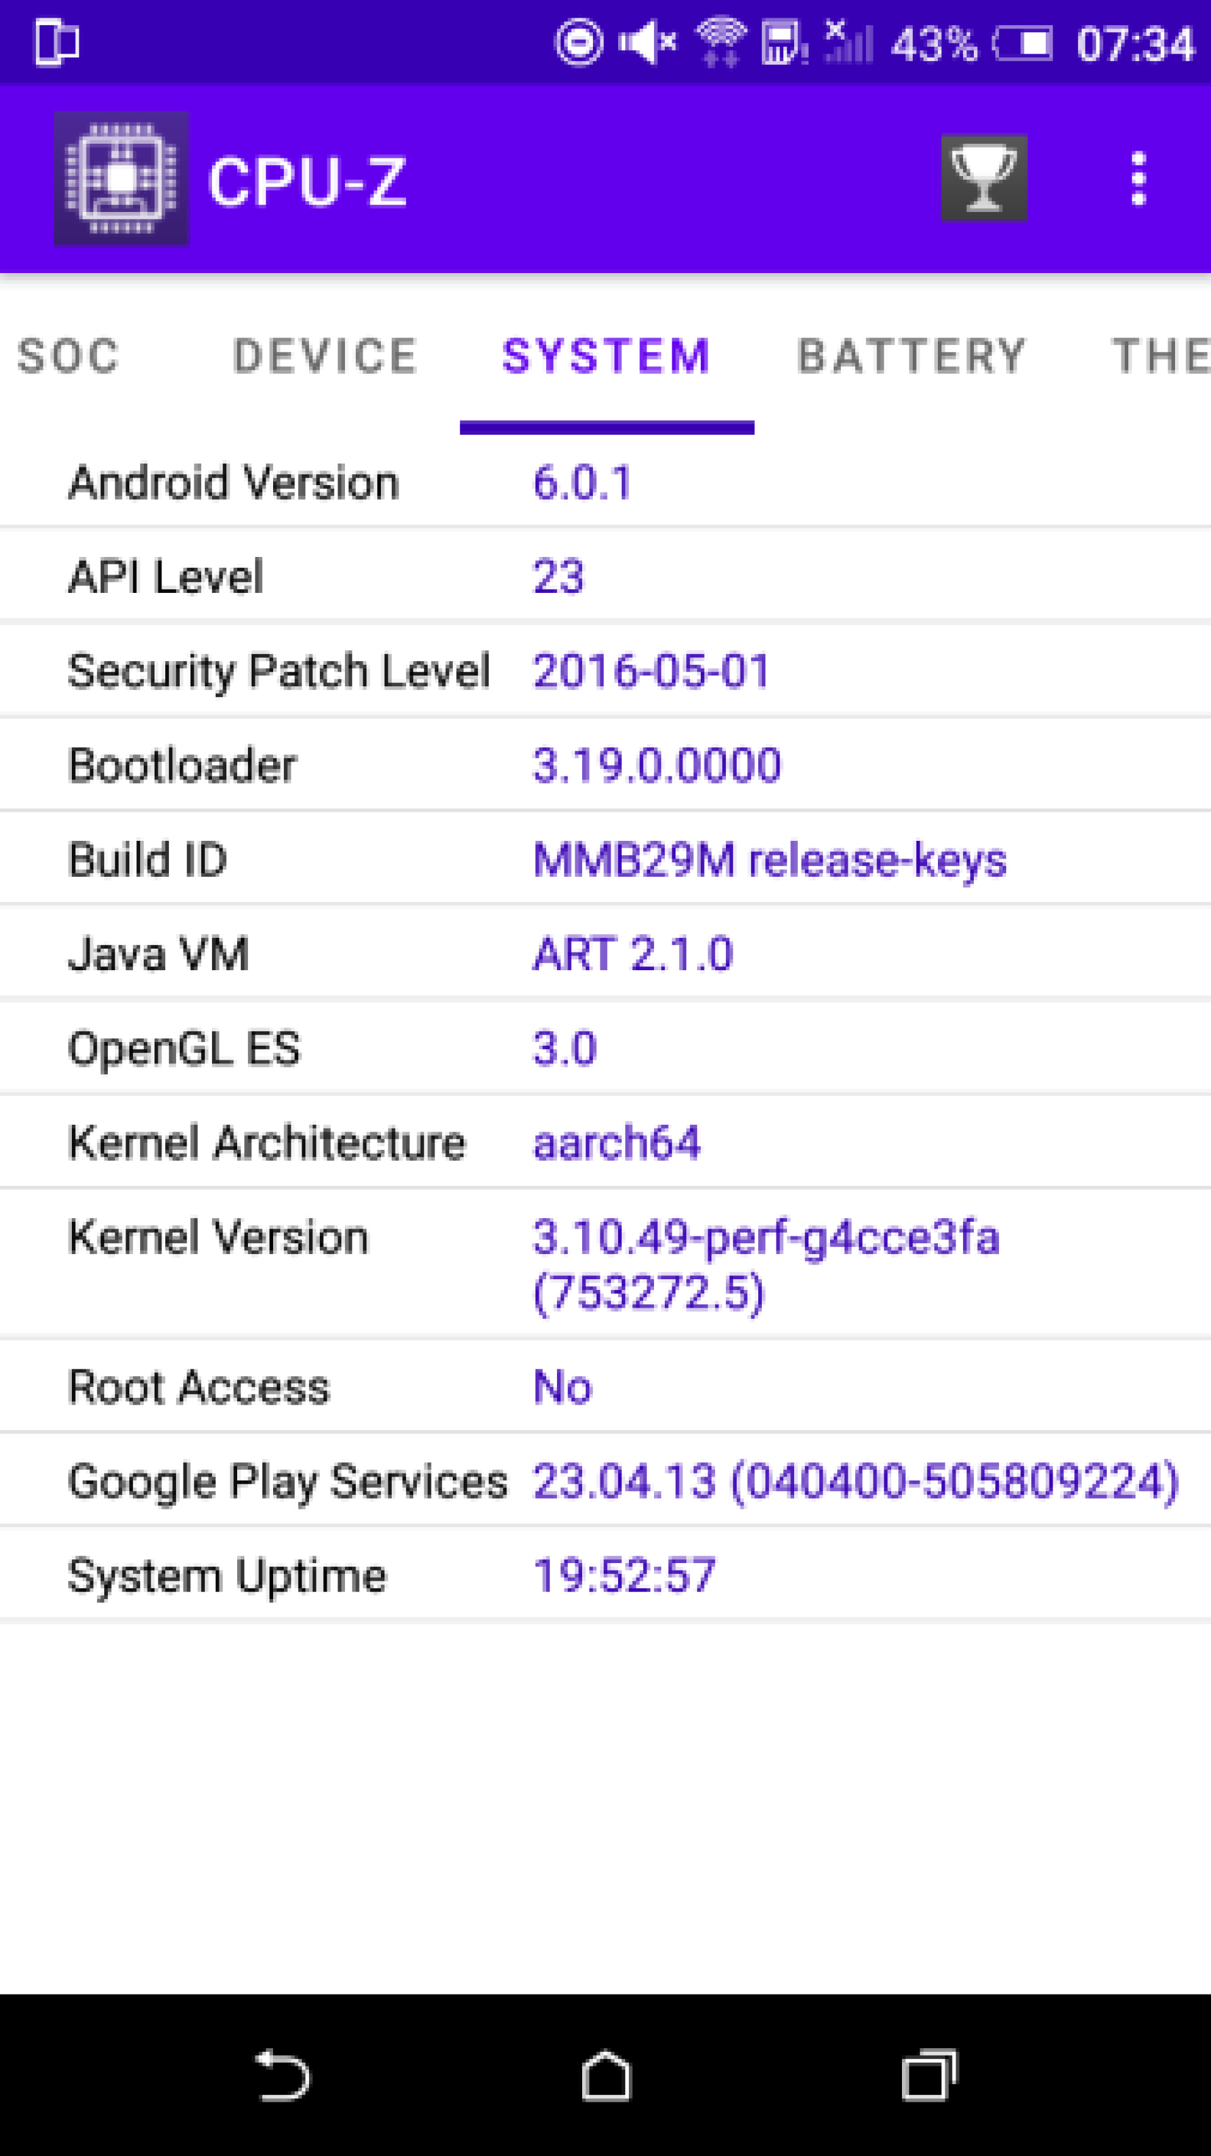Screen dimensions: 1211x2156
Task: Tap the Android home navigation icon
Action: pos(606,2075)
